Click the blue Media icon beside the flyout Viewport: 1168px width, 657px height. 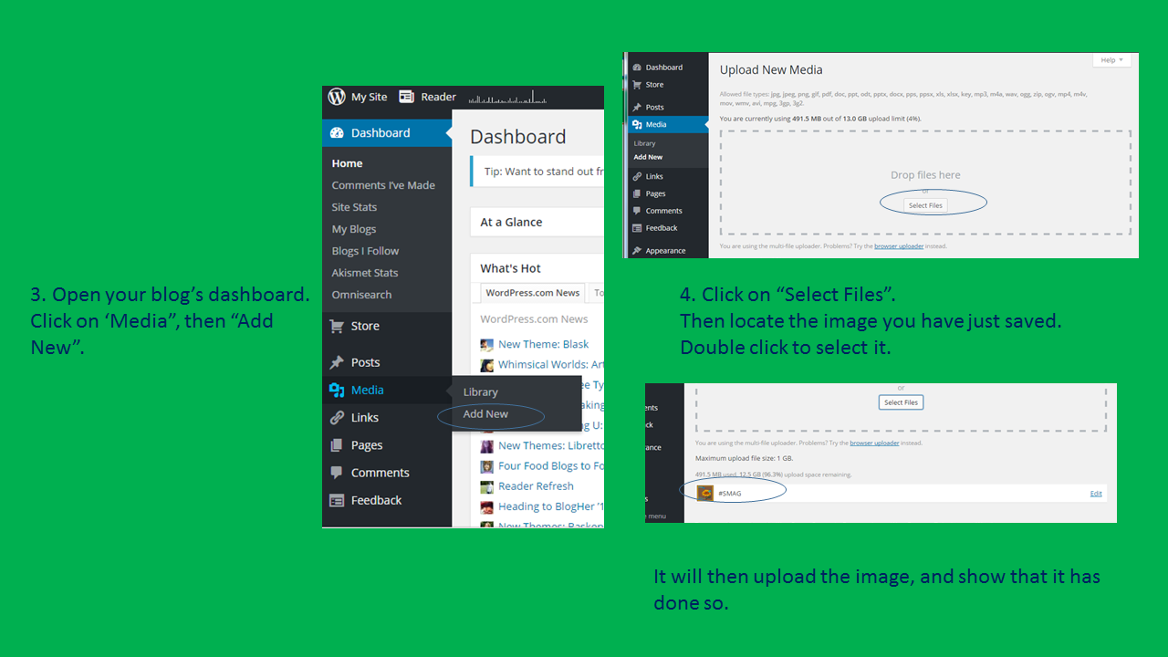tap(337, 391)
